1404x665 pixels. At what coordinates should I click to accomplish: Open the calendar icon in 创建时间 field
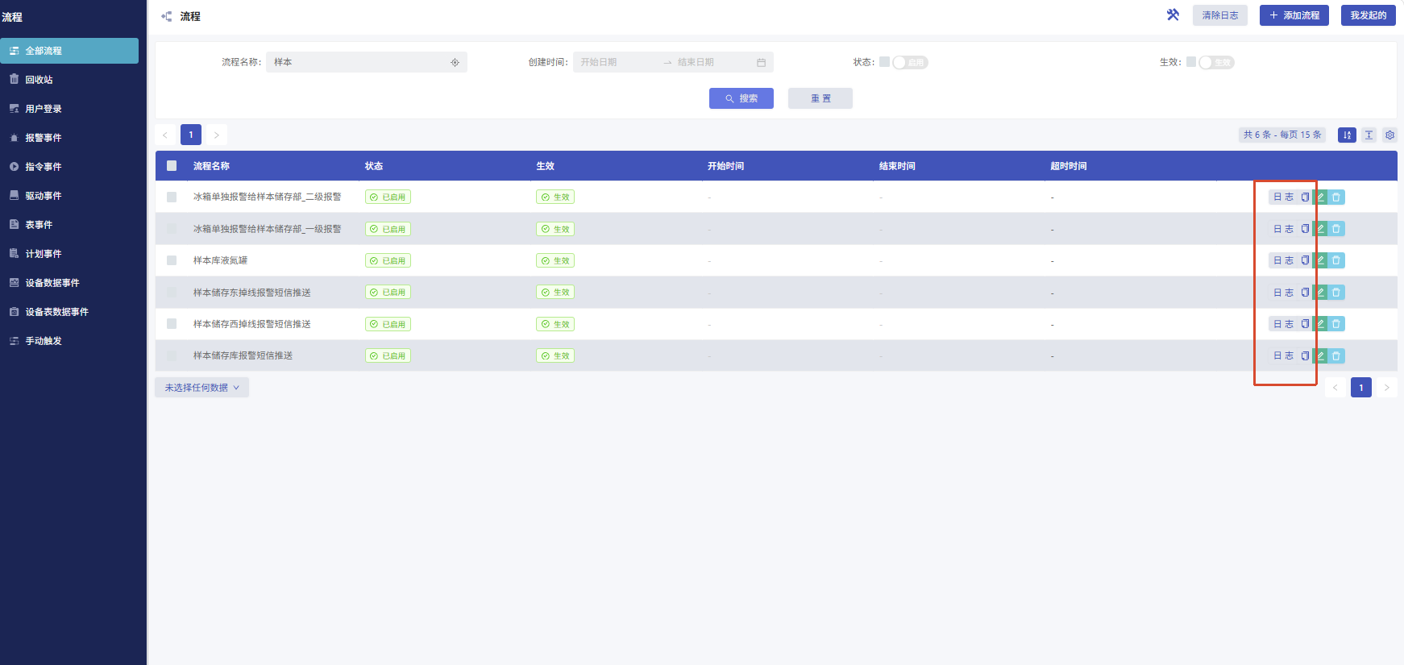pos(761,62)
